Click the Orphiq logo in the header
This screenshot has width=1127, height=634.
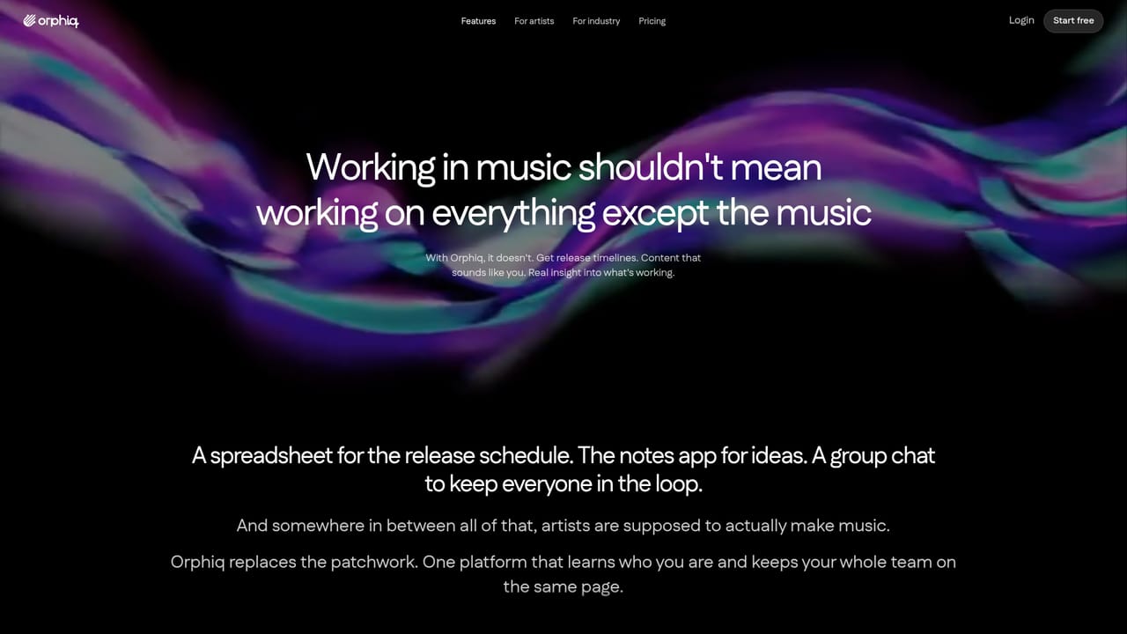pyautogui.click(x=51, y=21)
